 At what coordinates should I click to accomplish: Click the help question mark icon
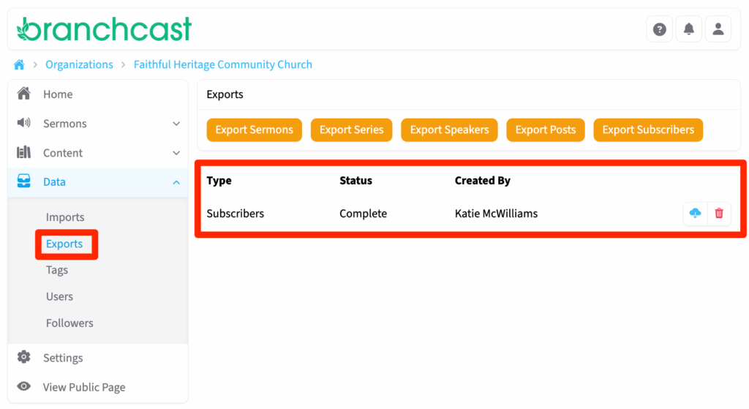[659, 29]
